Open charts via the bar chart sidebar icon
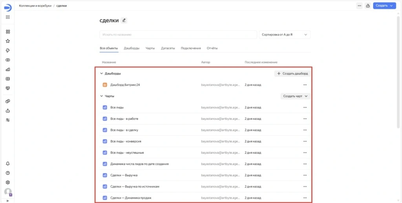The width and height of the screenshot is (402, 203). tap(8, 69)
